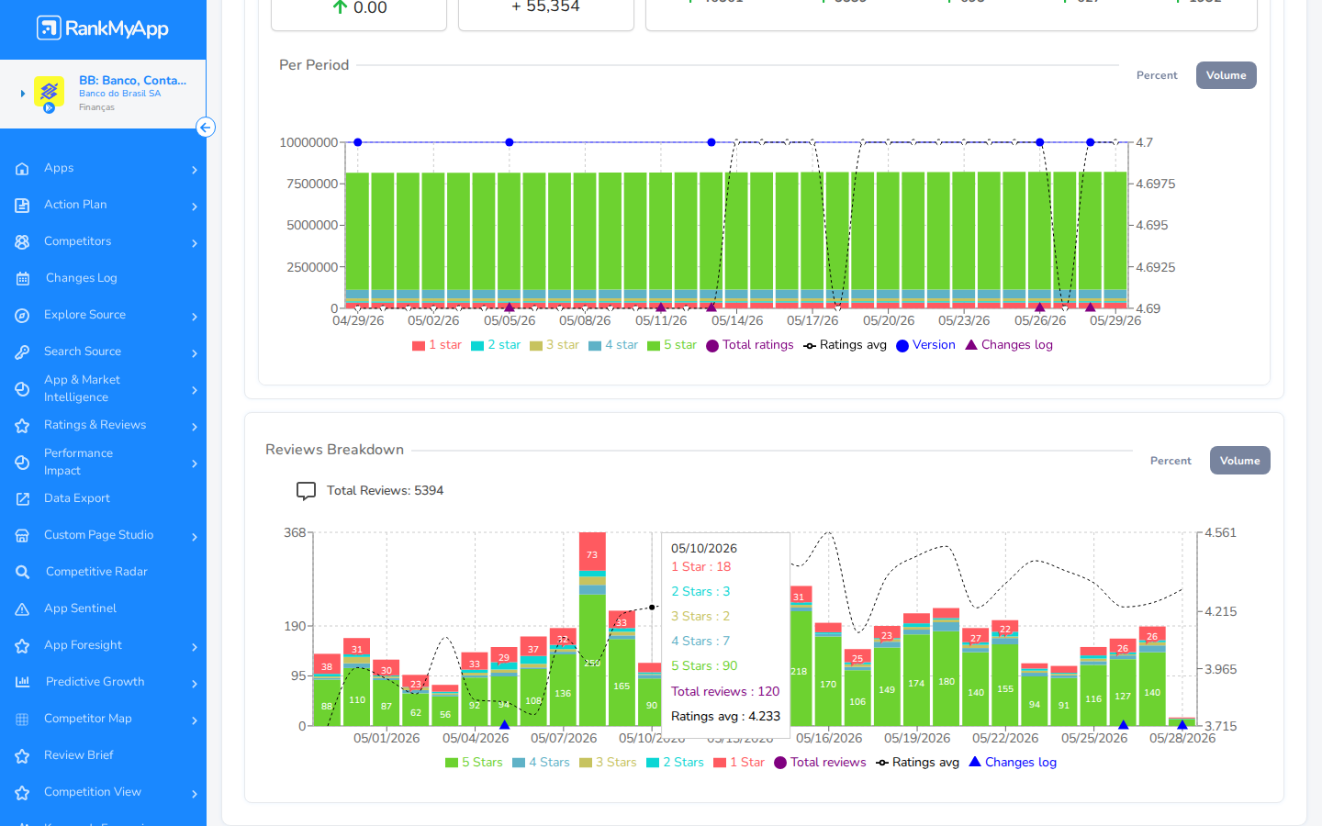
Task: Toggle Total ratings series in legend
Action: 750,345
